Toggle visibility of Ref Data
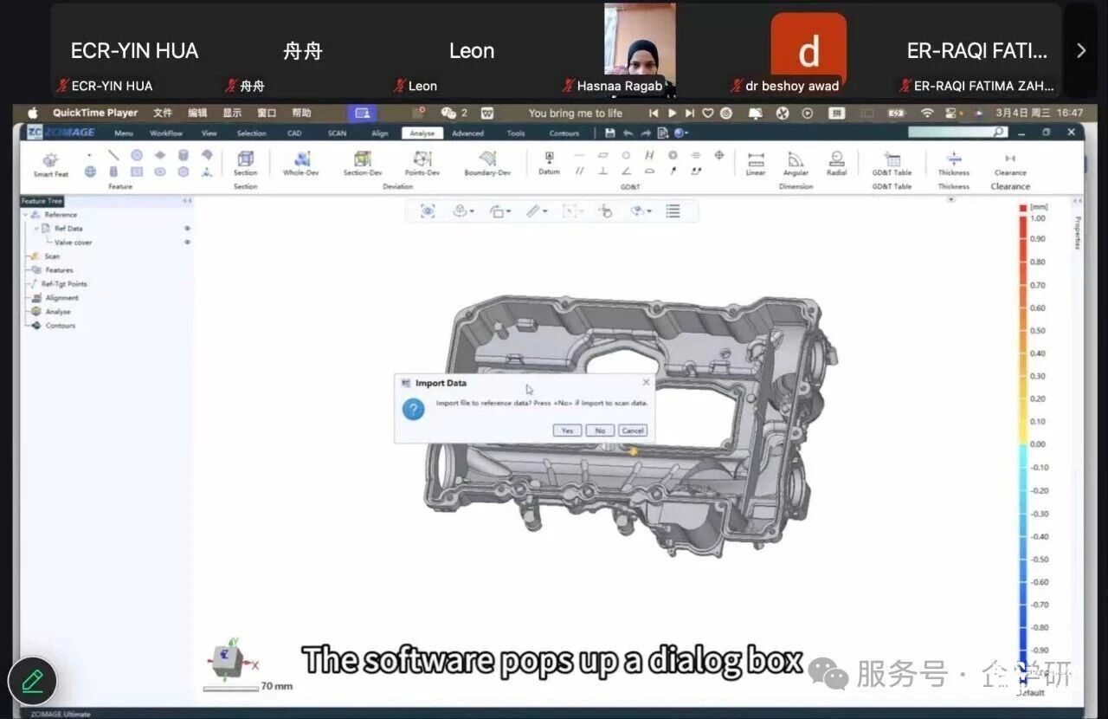This screenshot has width=1108, height=719. [187, 229]
